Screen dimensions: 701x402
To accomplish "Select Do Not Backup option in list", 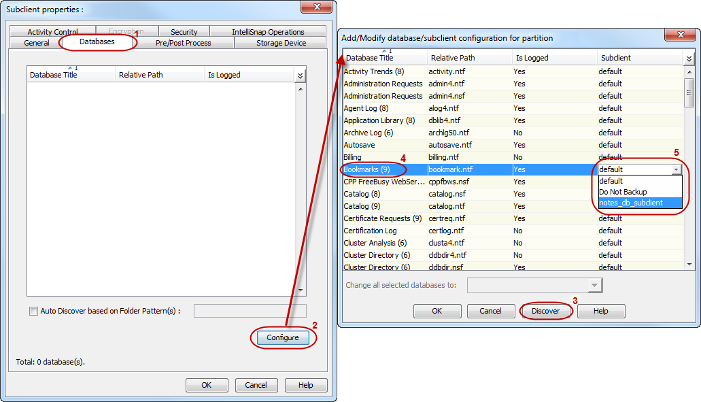I will coord(623,192).
